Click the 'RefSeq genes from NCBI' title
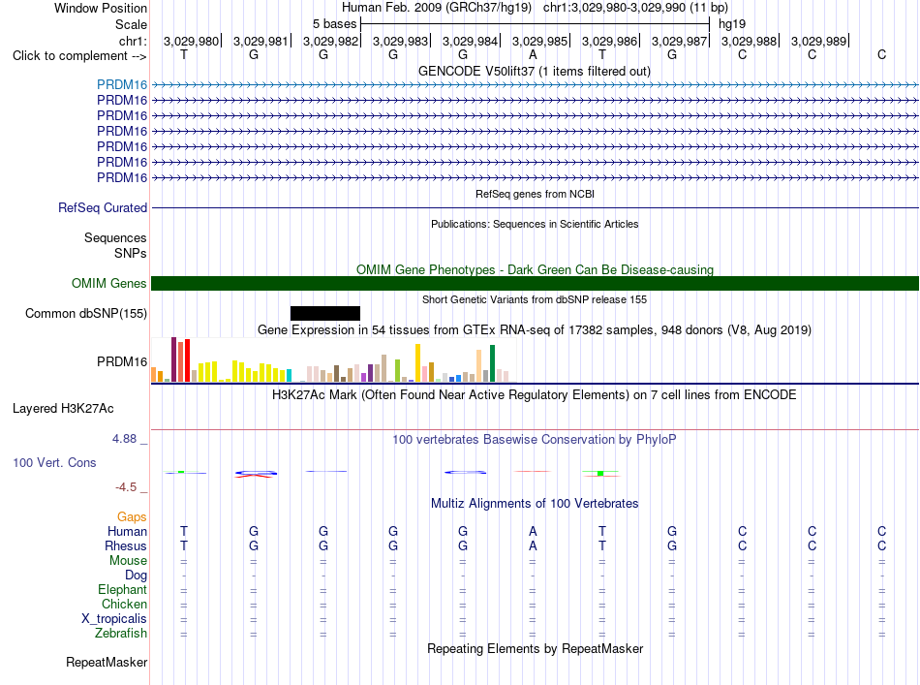 click(535, 194)
